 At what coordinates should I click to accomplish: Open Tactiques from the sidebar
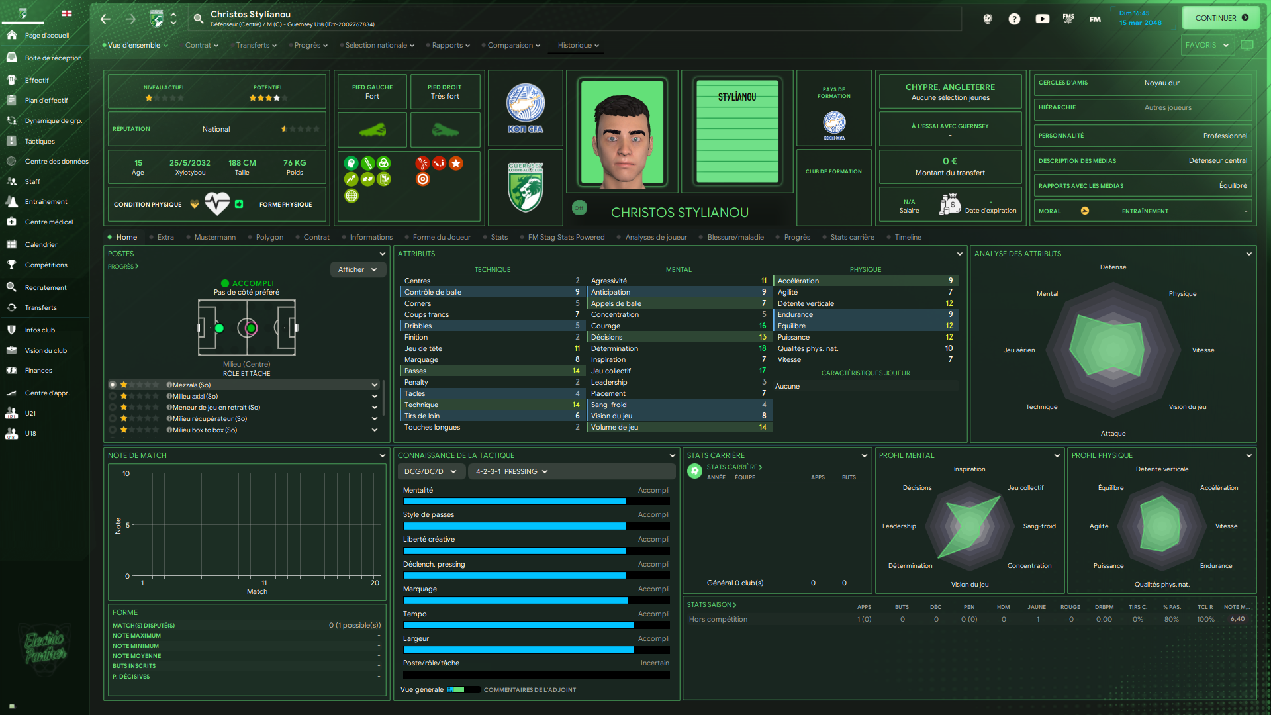40,141
